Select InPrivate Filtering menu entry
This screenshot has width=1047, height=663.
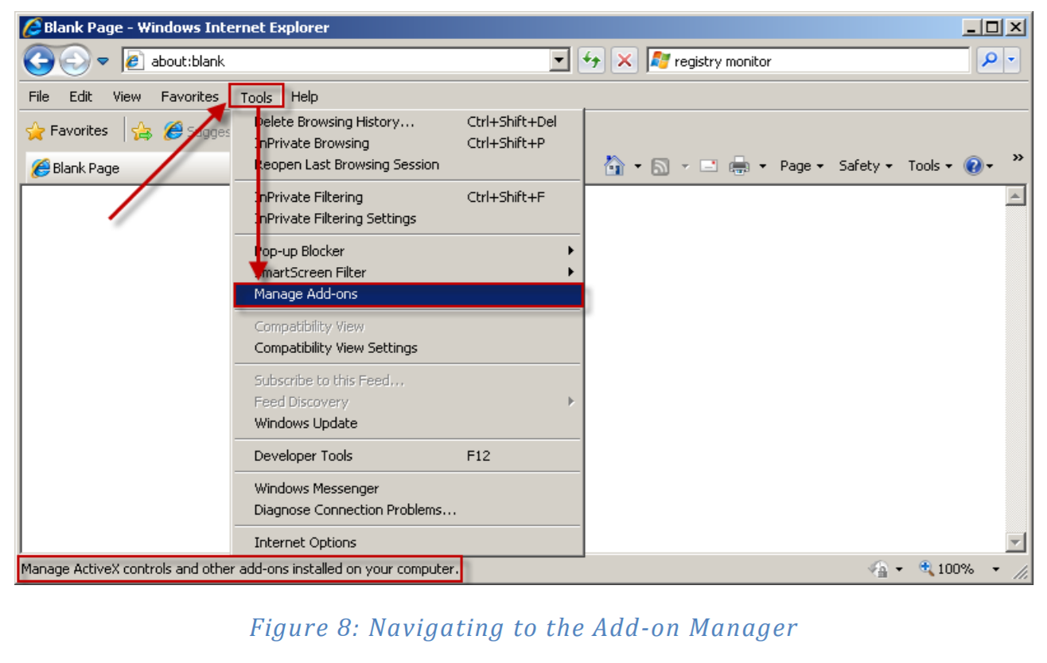click(x=407, y=197)
